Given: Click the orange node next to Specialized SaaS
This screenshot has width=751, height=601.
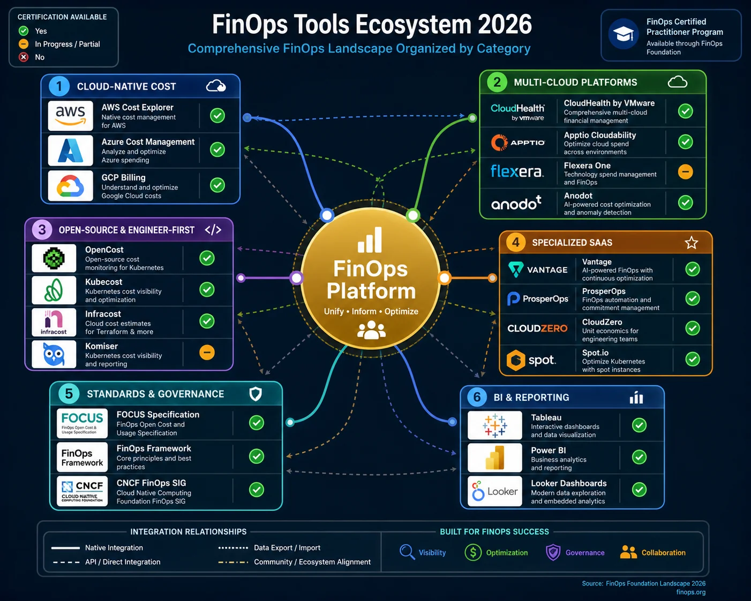Looking at the screenshot, I should (492, 277).
